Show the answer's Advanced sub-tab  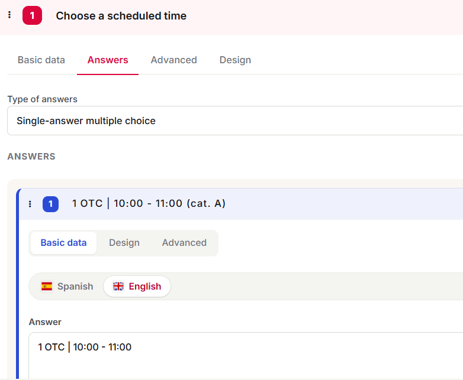pos(184,243)
